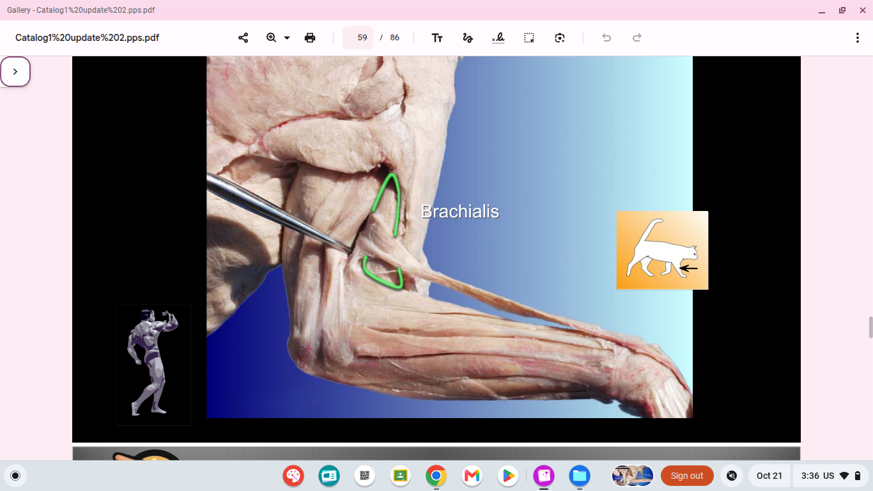Open the launcher button on the shelf
The height and width of the screenshot is (491, 873).
coord(15,476)
